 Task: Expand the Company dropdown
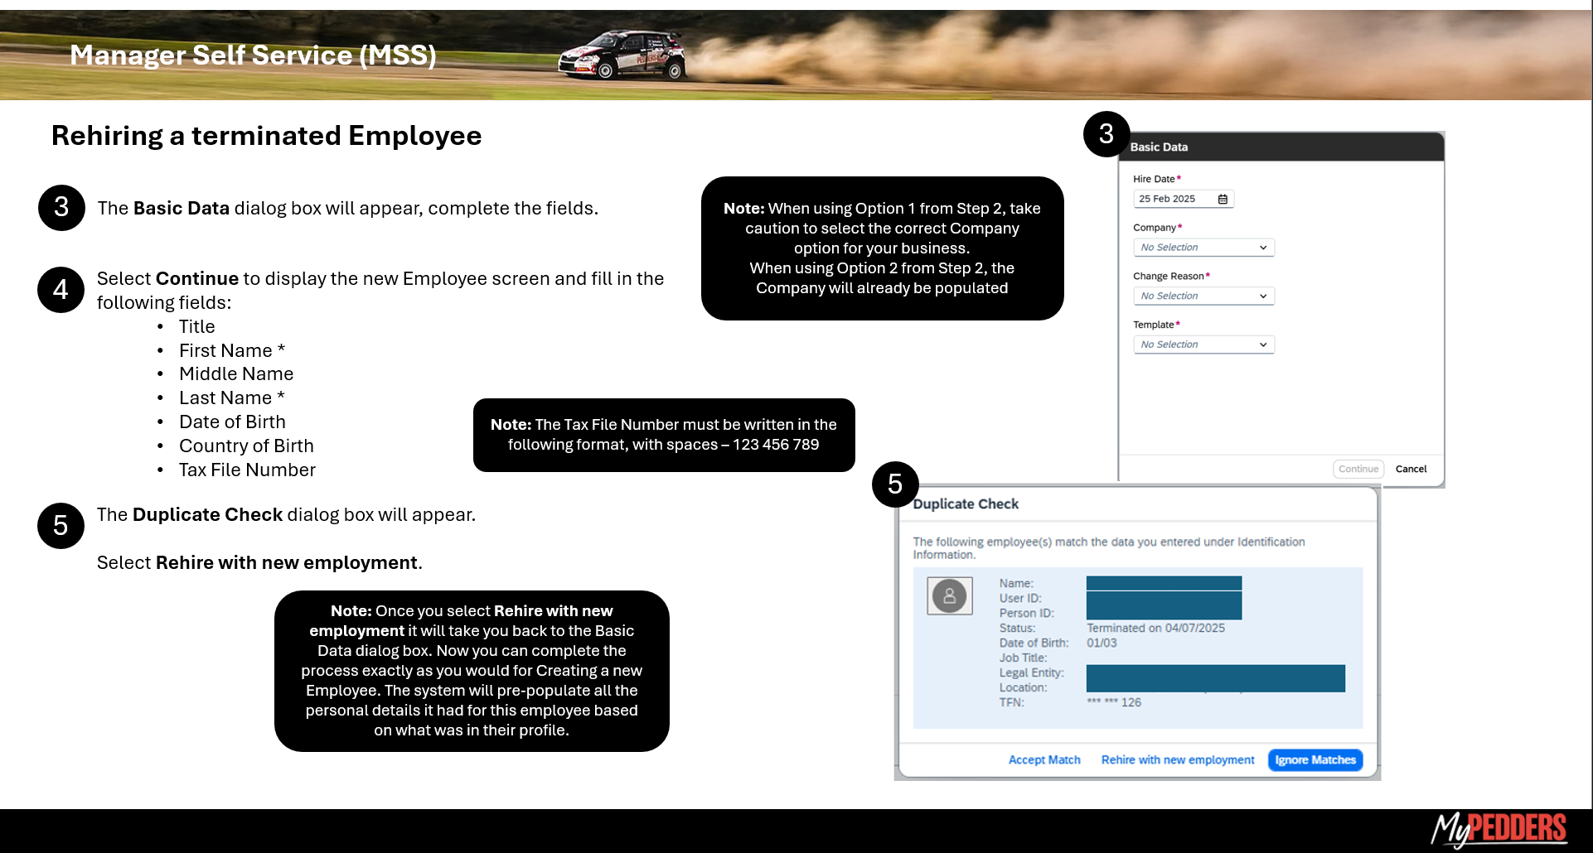(x=1203, y=248)
